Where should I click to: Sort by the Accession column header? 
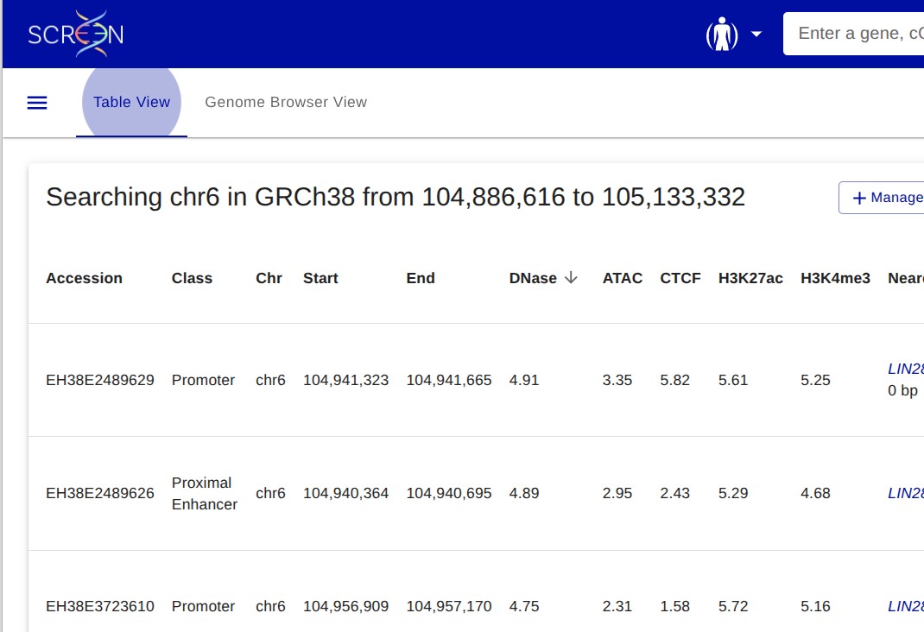pos(85,278)
